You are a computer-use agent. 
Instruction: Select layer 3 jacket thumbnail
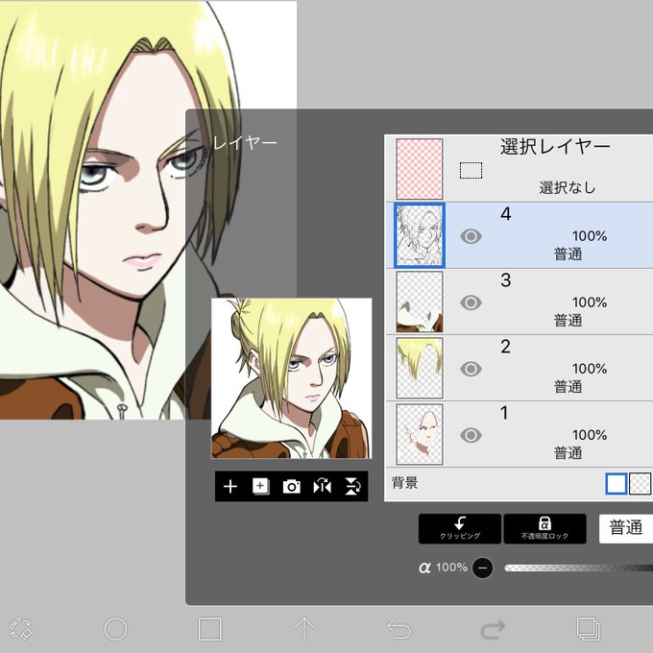click(420, 302)
